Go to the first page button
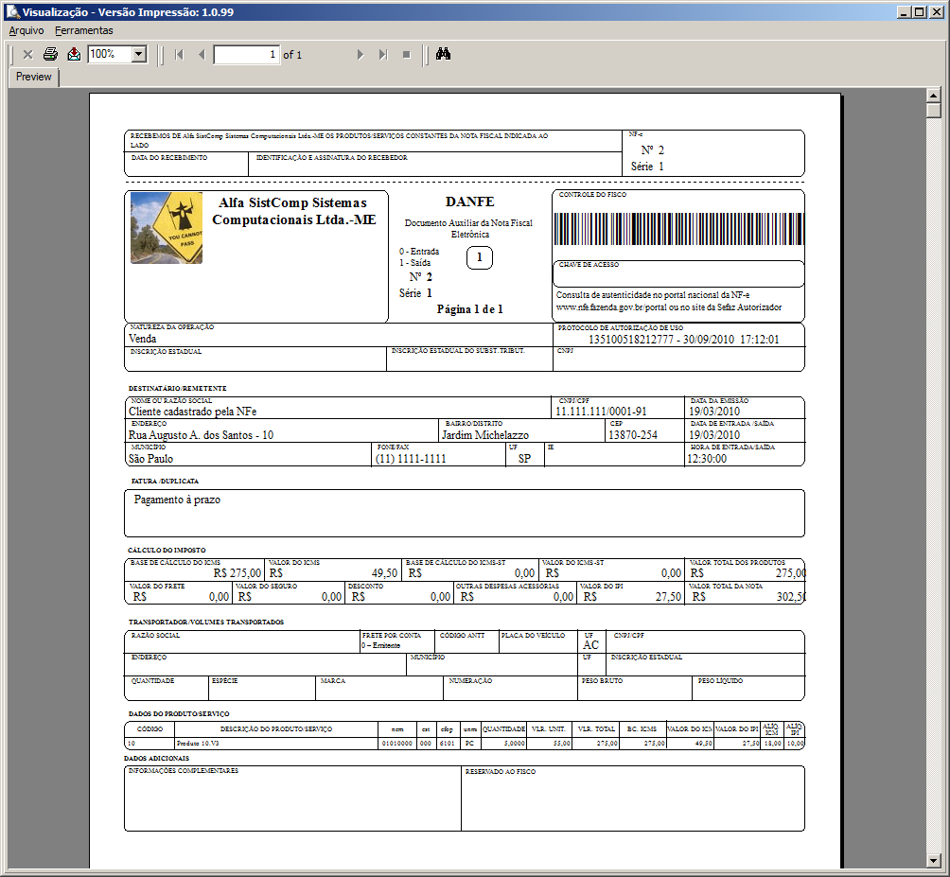950x877 pixels. click(x=179, y=55)
